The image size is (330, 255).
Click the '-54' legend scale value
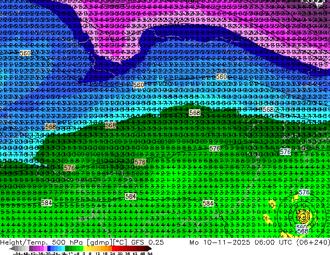pyautogui.click(x=17, y=253)
